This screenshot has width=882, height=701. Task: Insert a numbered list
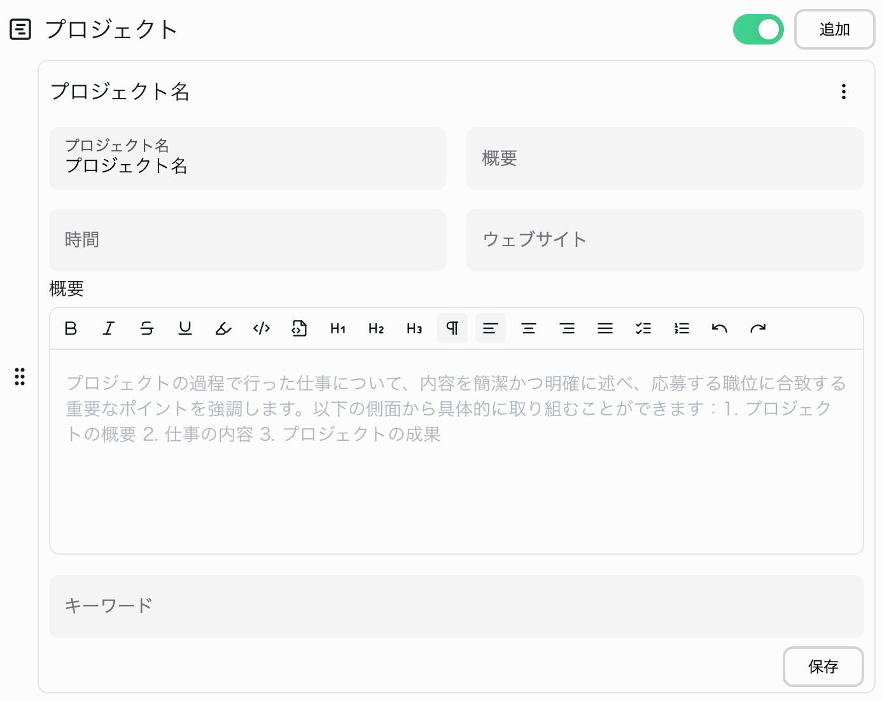(682, 328)
